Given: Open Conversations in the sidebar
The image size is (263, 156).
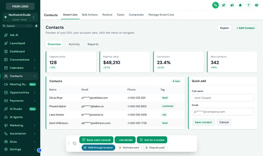Looking at the screenshot, I should pos(20,60).
